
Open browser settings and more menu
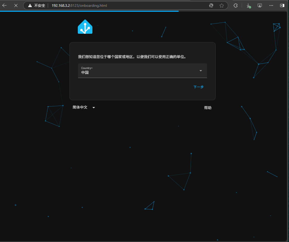[271, 5]
